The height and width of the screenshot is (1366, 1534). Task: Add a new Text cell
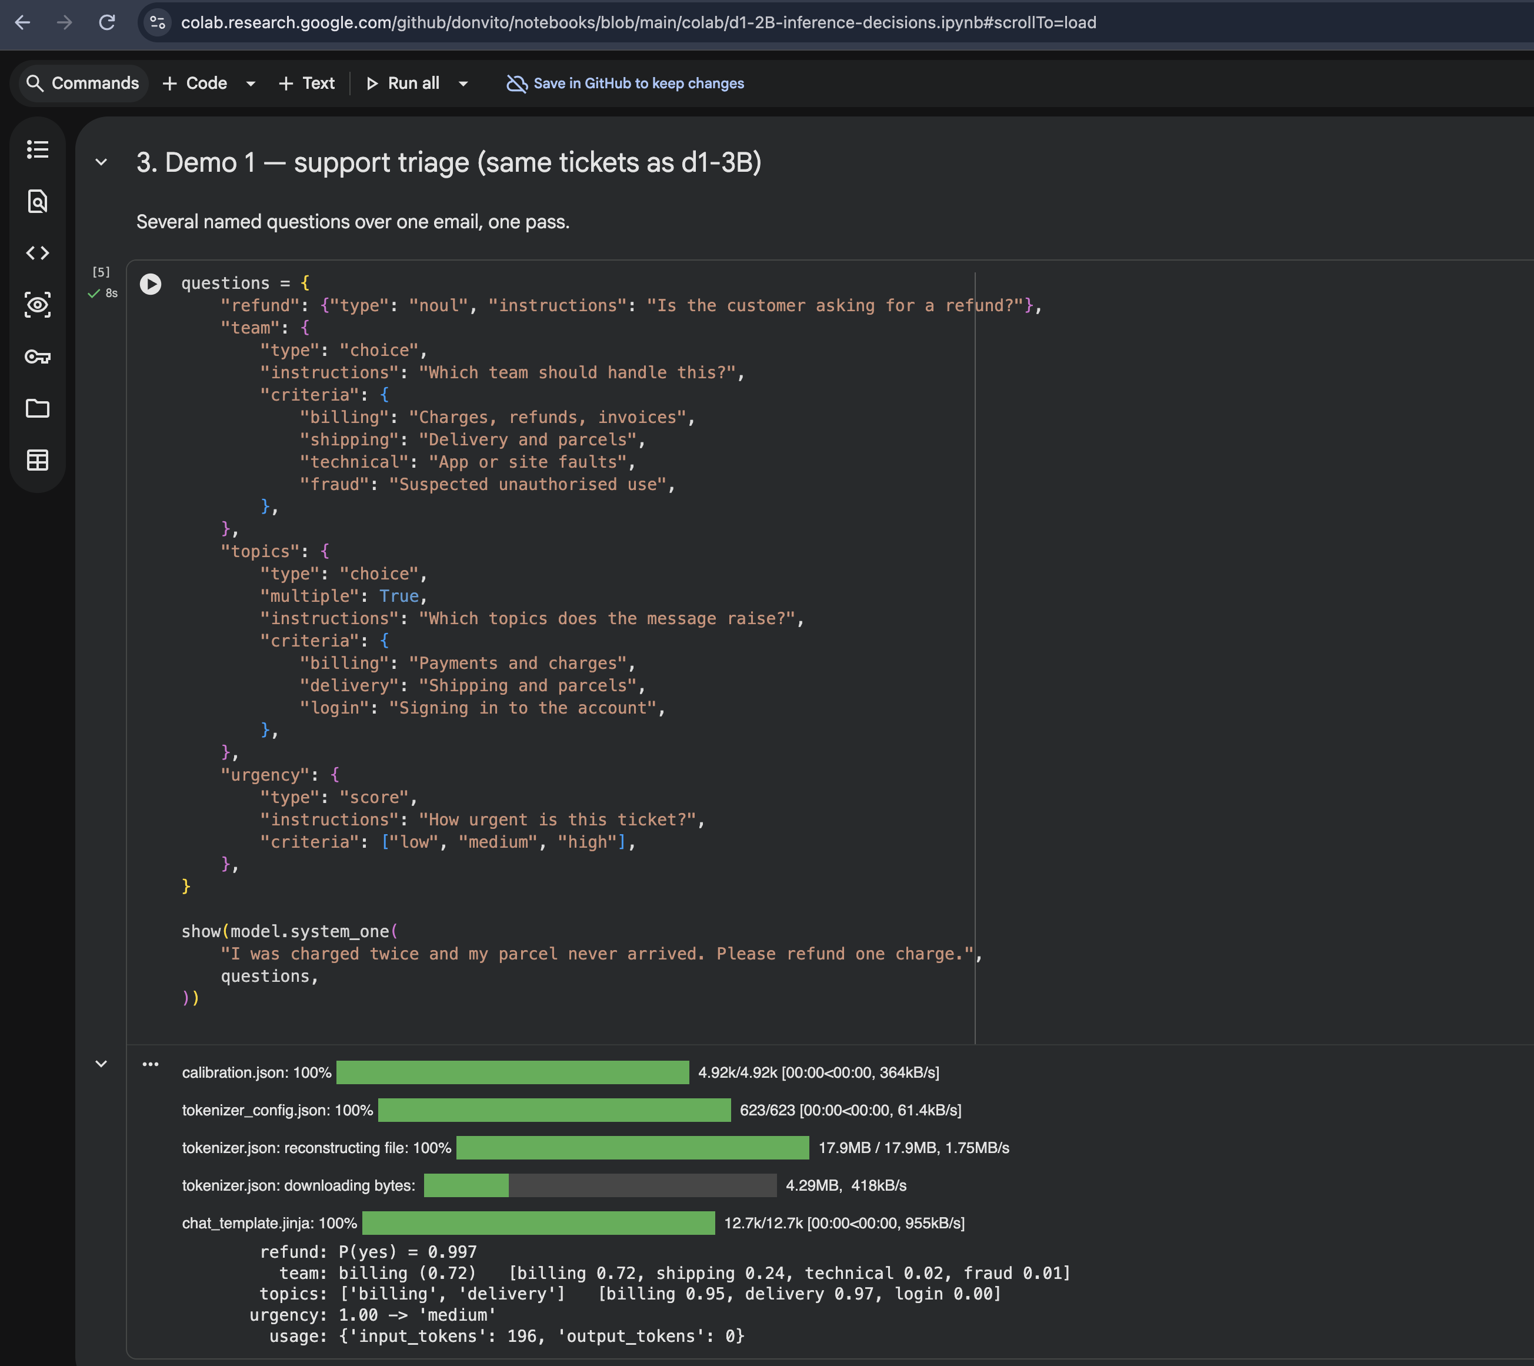click(x=306, y=84)
